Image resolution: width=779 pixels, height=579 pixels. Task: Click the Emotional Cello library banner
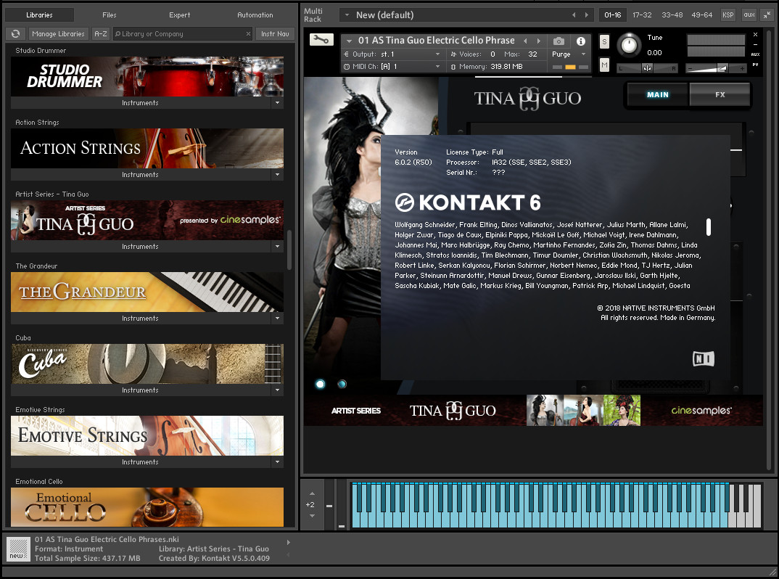[147, 507]
